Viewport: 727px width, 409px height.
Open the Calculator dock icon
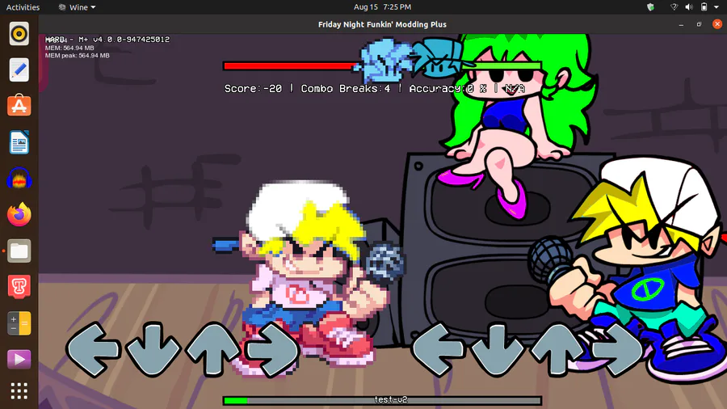19,323
